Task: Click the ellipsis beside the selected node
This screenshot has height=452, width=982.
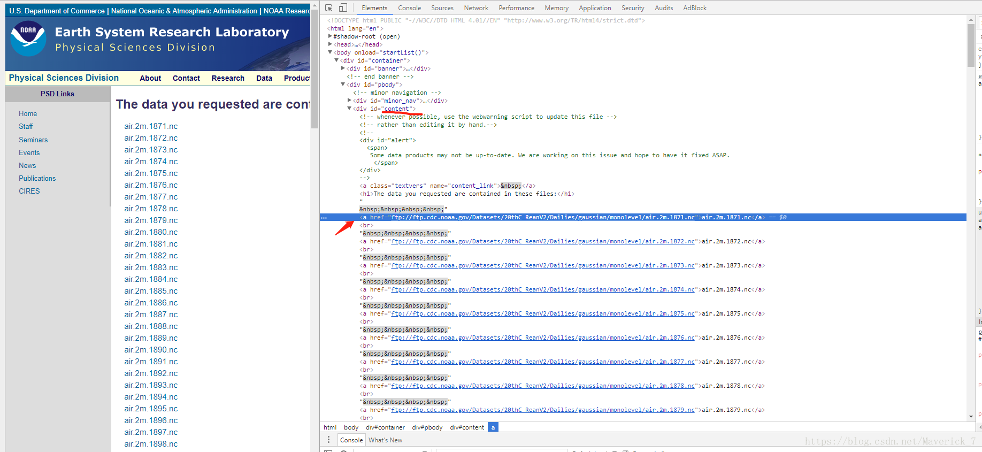Action: point(324,218)
